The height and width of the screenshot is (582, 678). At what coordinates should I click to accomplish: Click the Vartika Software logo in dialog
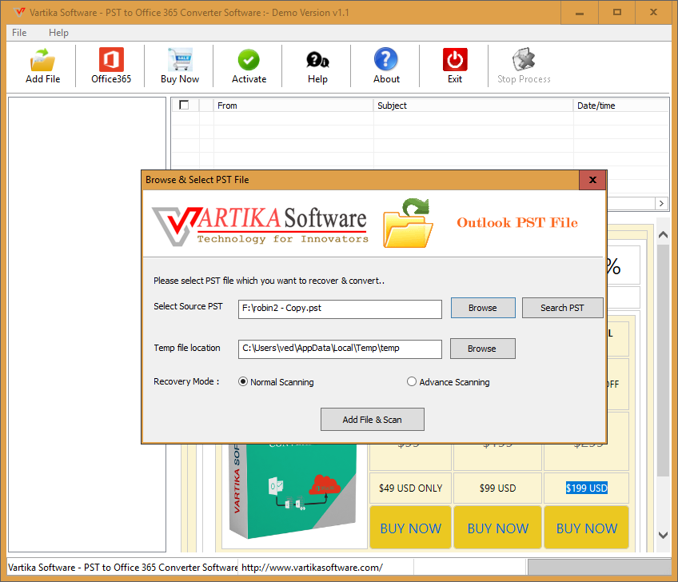pyautogui.click(x=260, y=226)
